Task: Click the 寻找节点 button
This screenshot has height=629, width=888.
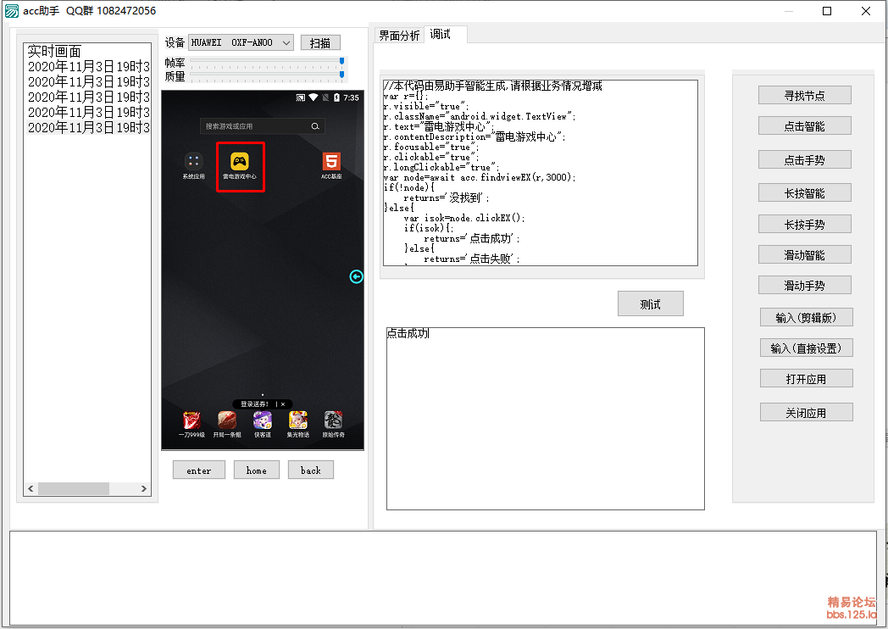Action: [x=804, y=96]
